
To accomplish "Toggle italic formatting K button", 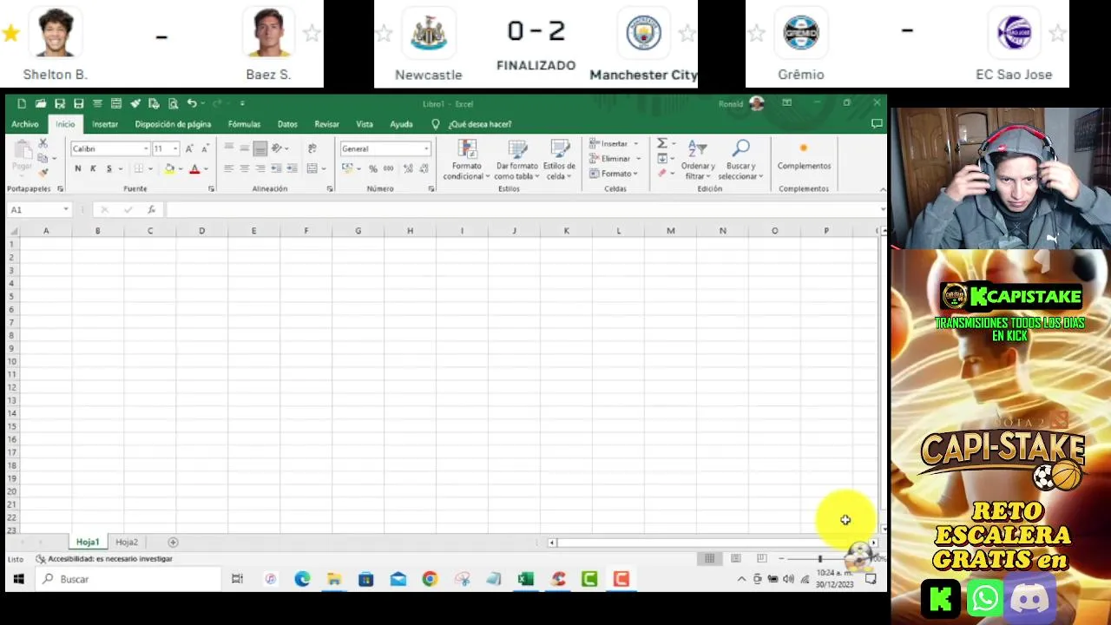I will (x=93, y=168).
